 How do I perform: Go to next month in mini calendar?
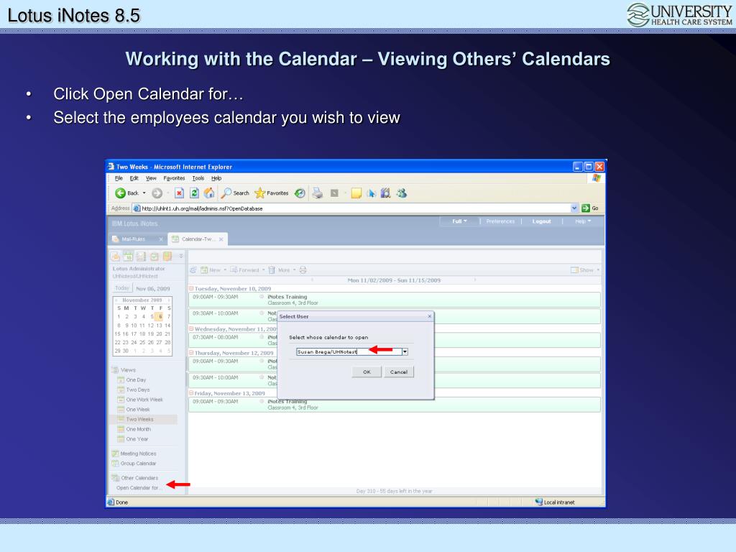(x=169, y=300)
